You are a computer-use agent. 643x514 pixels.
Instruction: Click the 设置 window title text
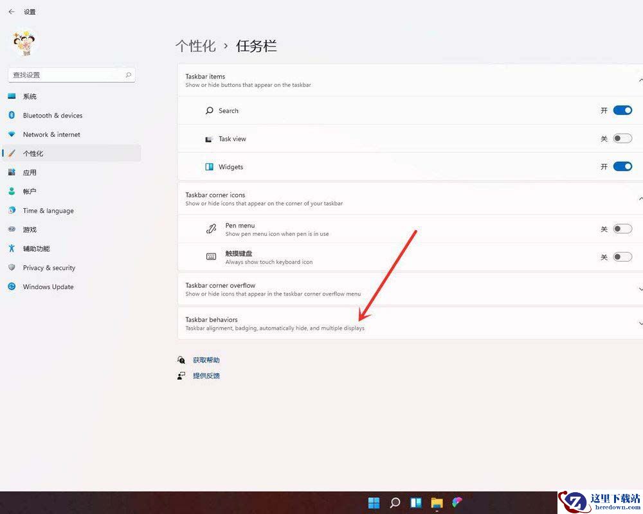(x=30, y=12)
